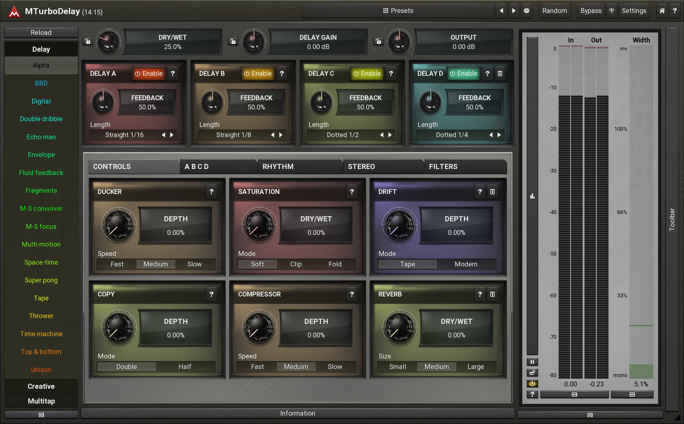684x424 pixels.
Task: Click the random preset dice icon
Action: (526, 11)
